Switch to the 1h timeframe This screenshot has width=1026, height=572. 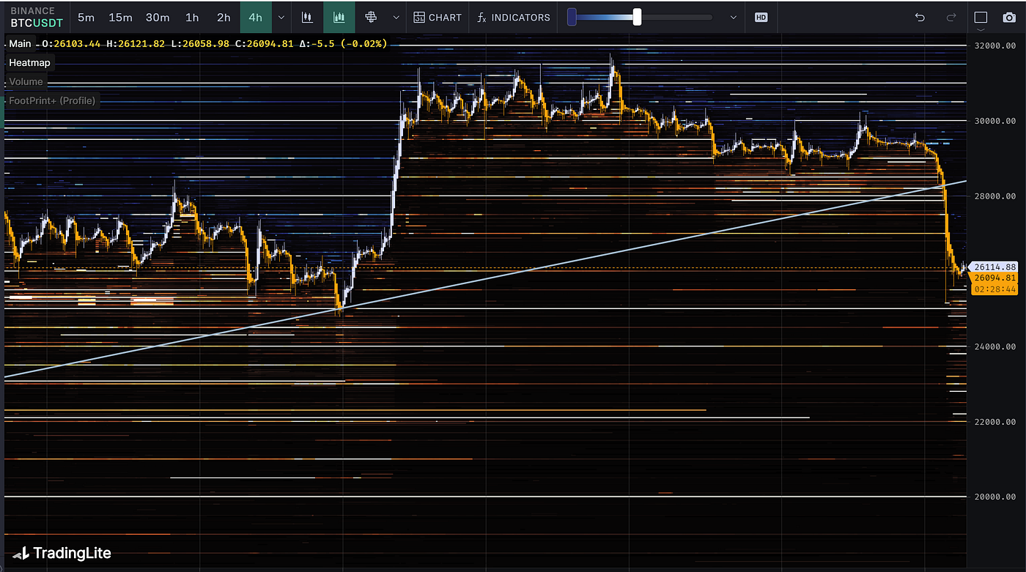[x=192, y=17]
